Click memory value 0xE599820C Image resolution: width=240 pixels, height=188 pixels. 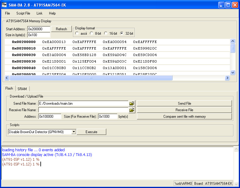[145, 48]
